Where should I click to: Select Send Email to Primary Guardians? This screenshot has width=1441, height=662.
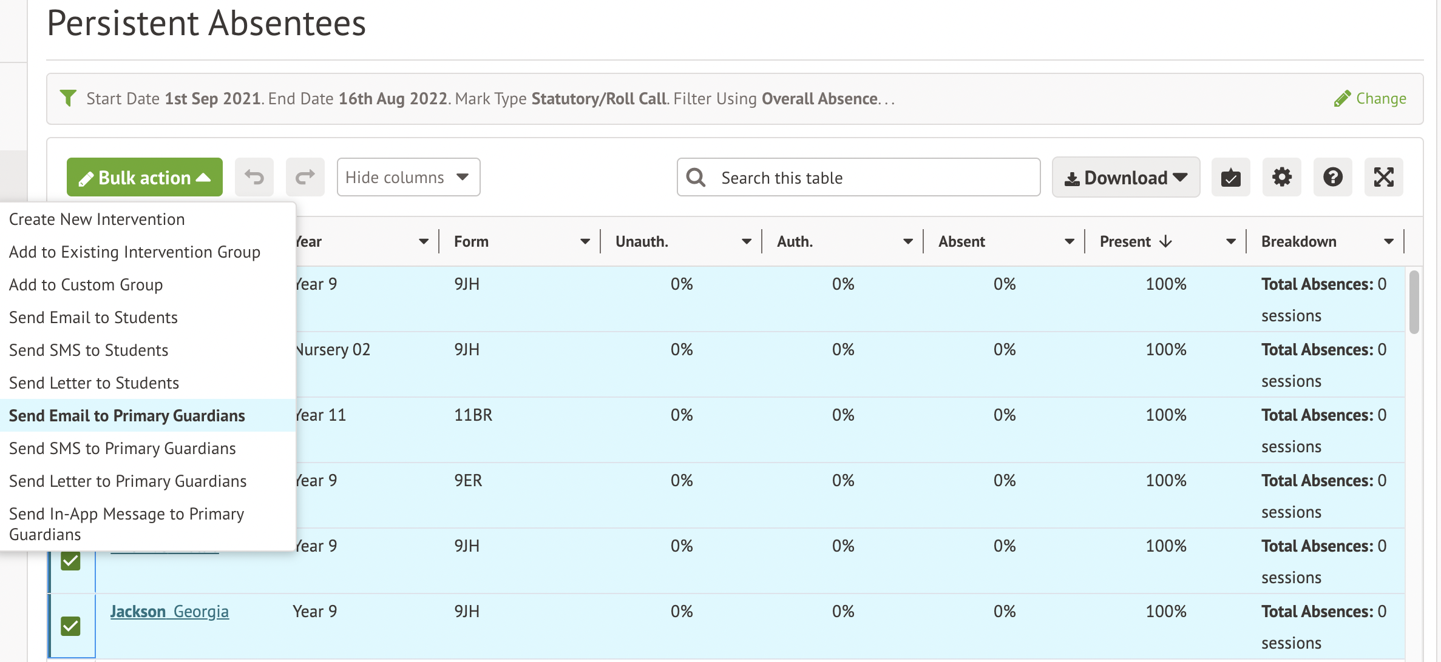[x=127, y=415]
